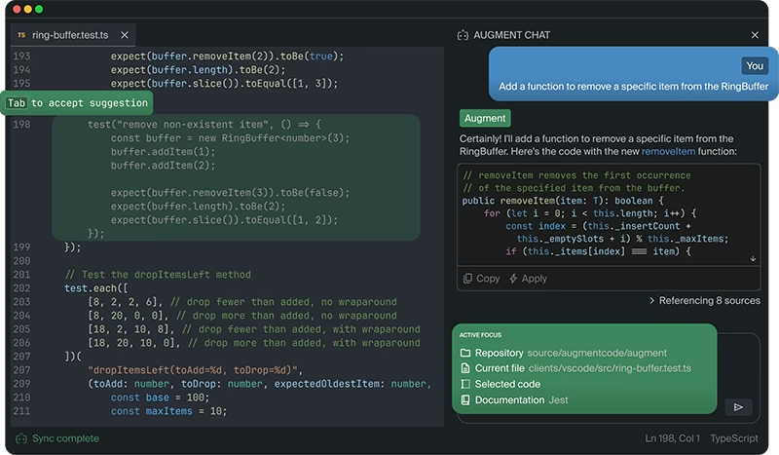Click the Documentation book icon
This screenshot has width=779, height=455.
(x=465, y=399)
